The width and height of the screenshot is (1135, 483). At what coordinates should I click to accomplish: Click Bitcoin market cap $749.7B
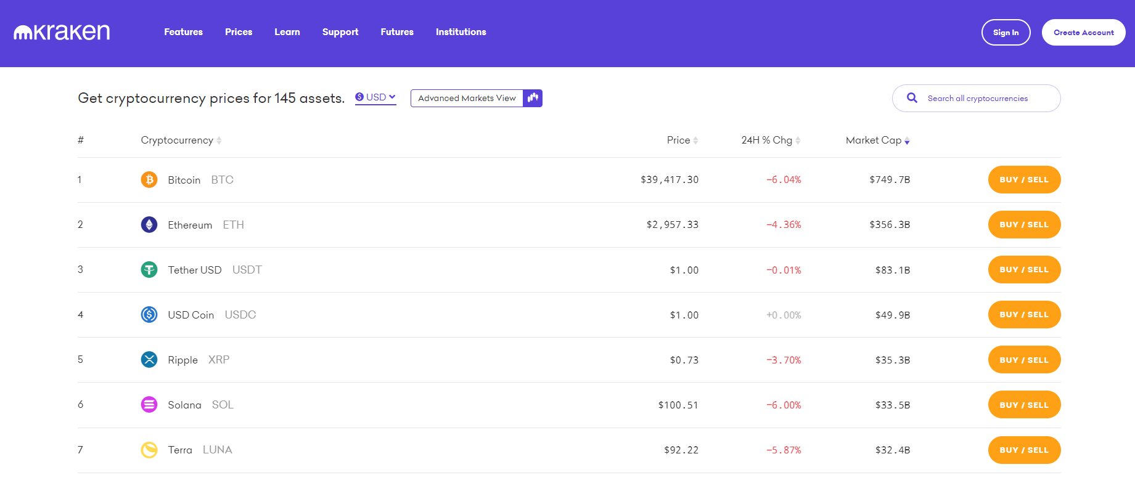890,180
